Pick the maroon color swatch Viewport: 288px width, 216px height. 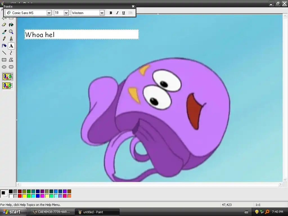pyautogui.click(x=20, y=192)
